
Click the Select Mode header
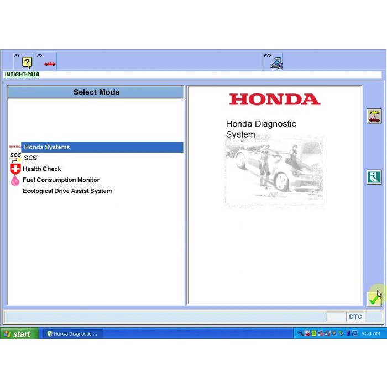(x=96, y=92)
